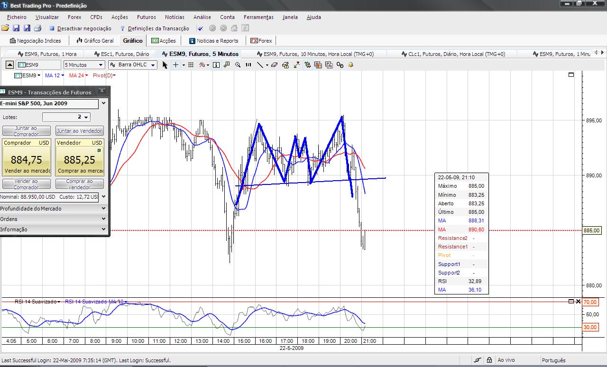Click Comprar ao mercado 885,25 button

point(80,157)
